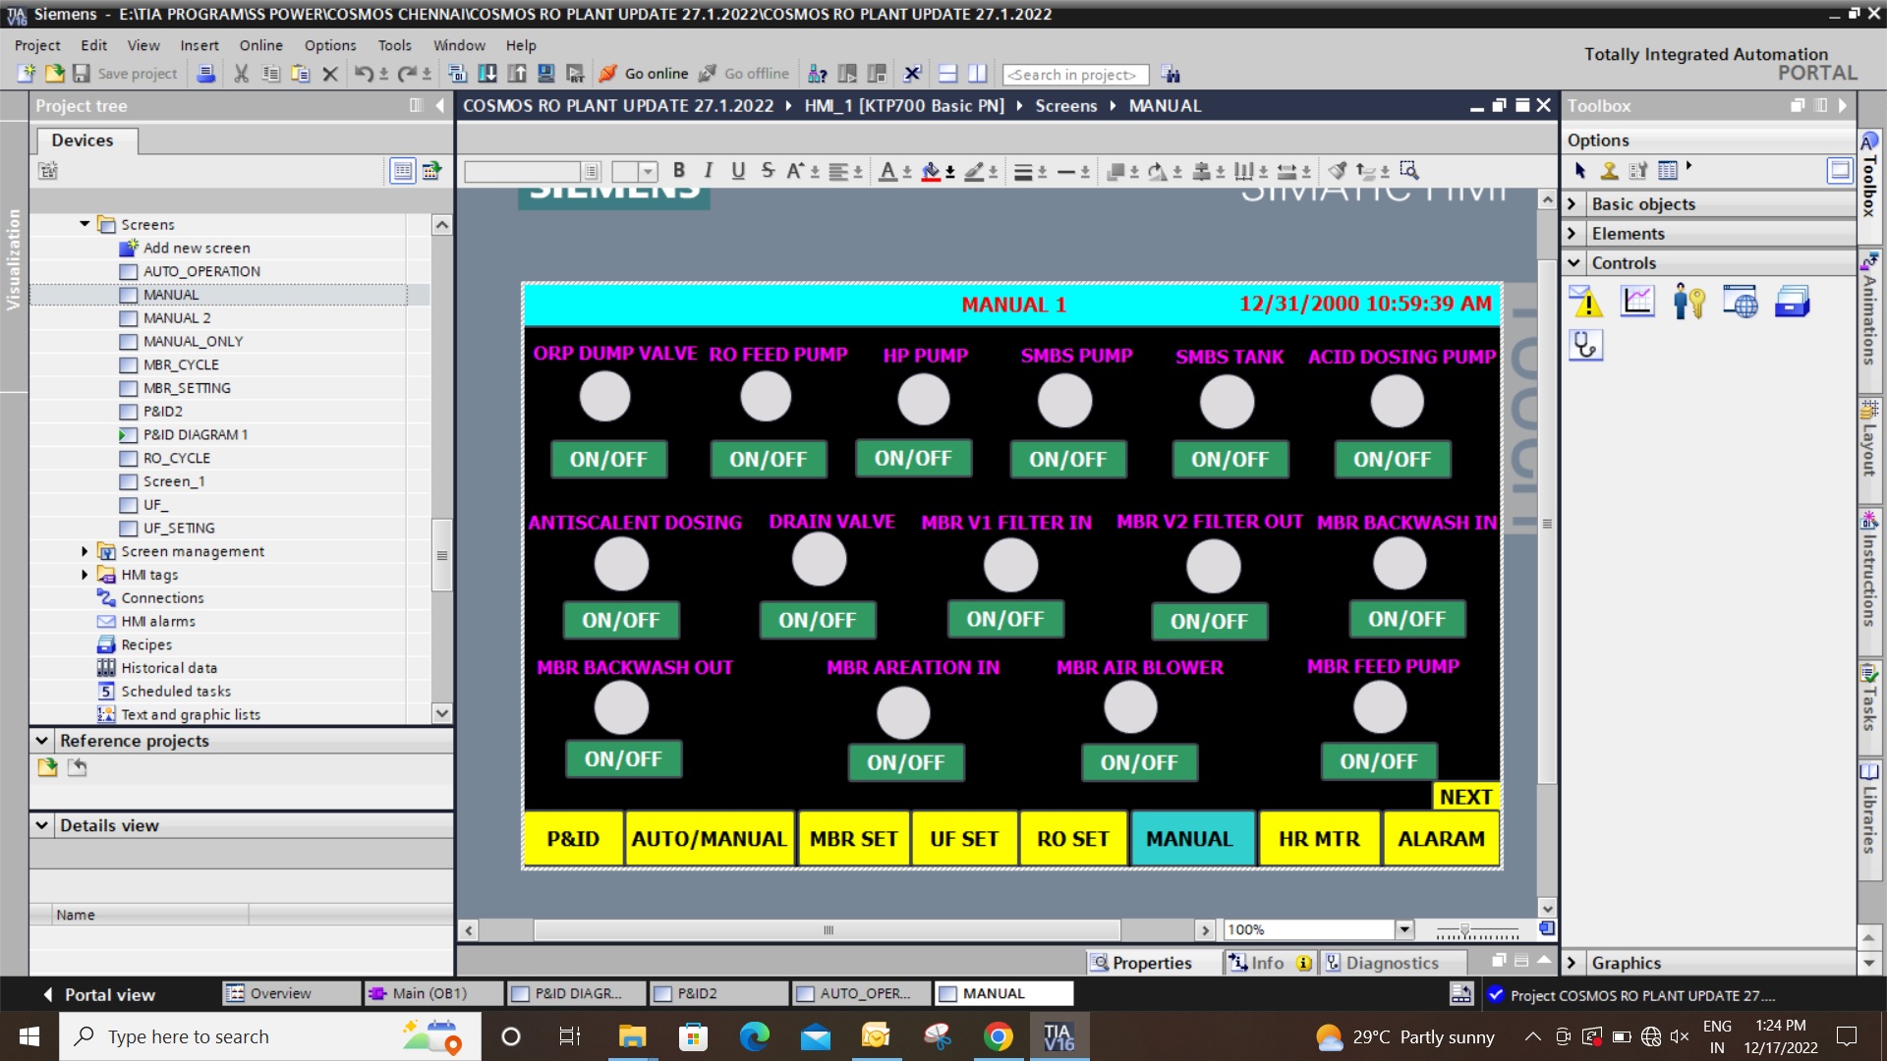The height and width of the screenshot is (1061, 1887).
Task: Select the Alarm view warning-triangle control
Action: click(x=1585, y=302)
